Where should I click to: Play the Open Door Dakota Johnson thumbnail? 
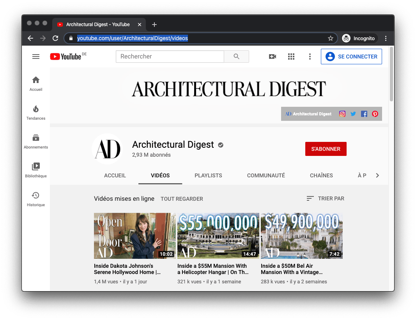135,236
